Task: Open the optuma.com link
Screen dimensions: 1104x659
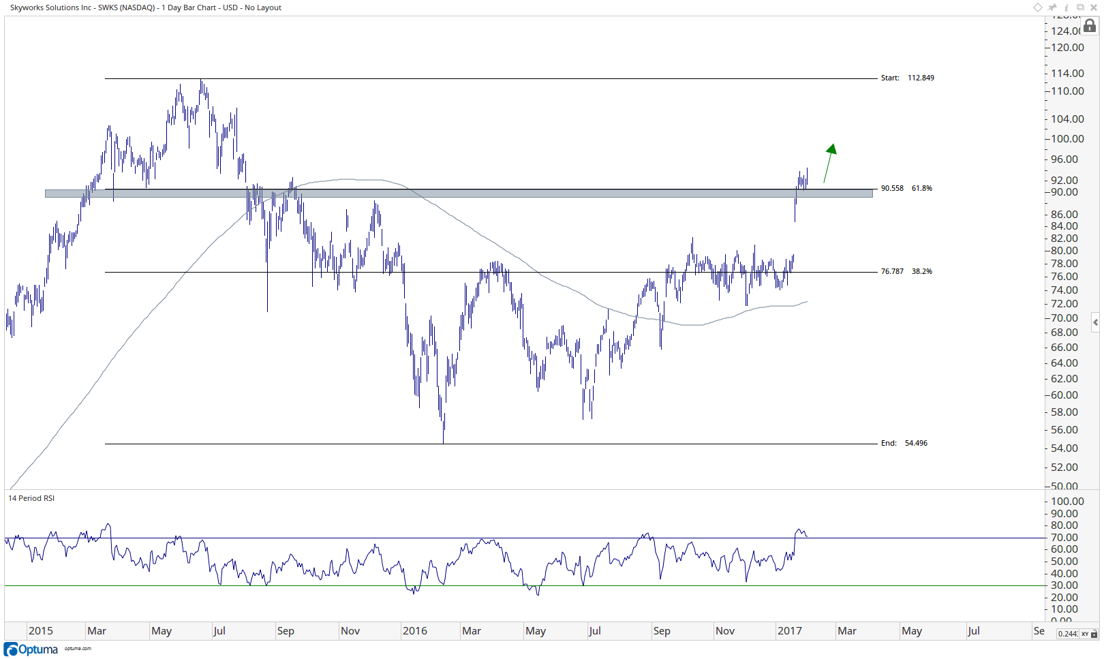Action: [78, 649]
